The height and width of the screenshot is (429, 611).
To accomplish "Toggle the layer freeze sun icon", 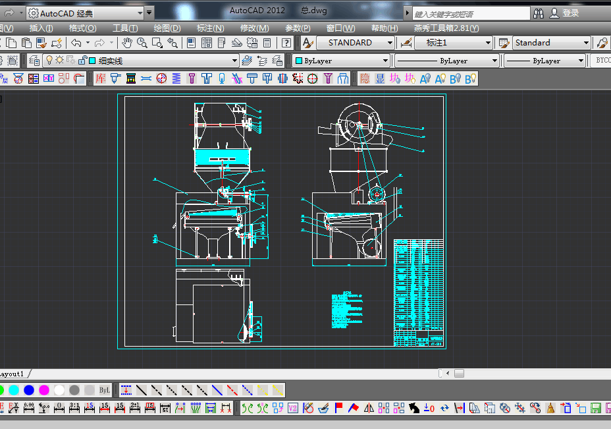I will (x=59, y=61).
